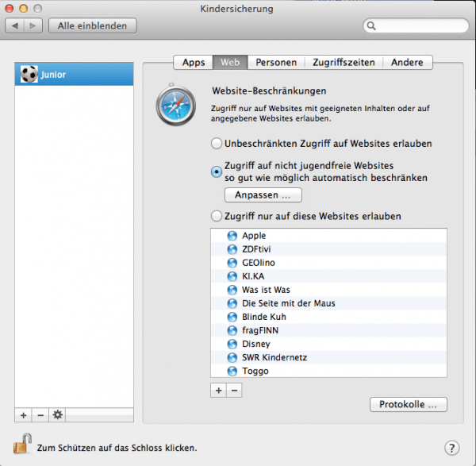This screenshot has height=466, width=476.
Task: Click globe icon beside Die Seite mit der Maus
Action: coord(232,303)
